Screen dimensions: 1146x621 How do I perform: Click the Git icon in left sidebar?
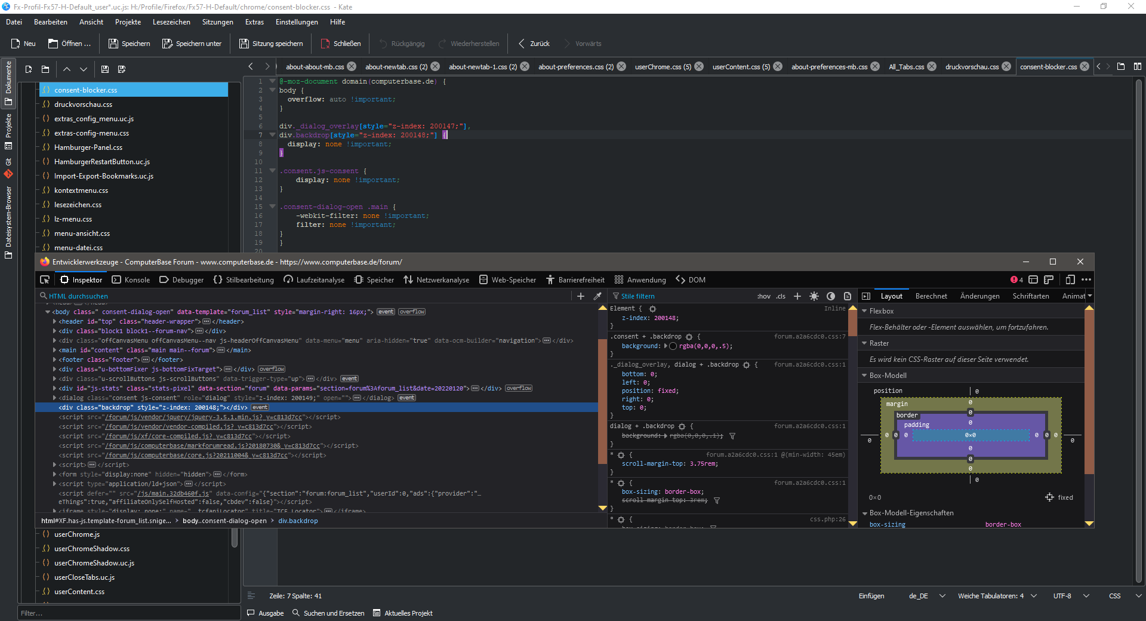click(x=8, y=174)
